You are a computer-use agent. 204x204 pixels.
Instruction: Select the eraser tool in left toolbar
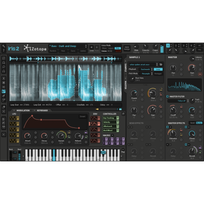[x=4, y=107]
